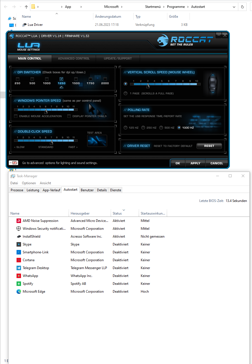Screen dimensions: 252x364
Task: Click the Smartphone-Link icon
Action: click(x=19, y=252)
